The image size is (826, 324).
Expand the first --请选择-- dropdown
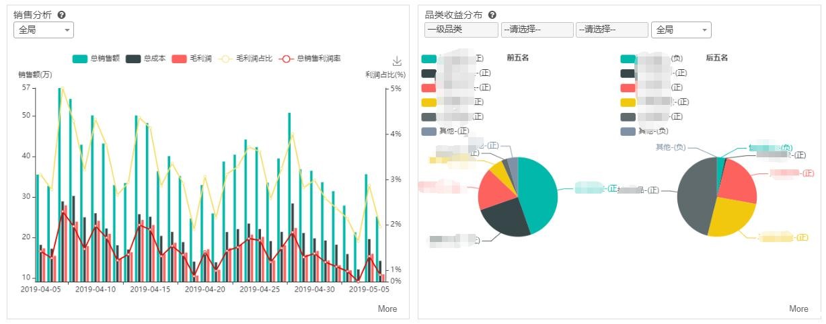point(537,30)
